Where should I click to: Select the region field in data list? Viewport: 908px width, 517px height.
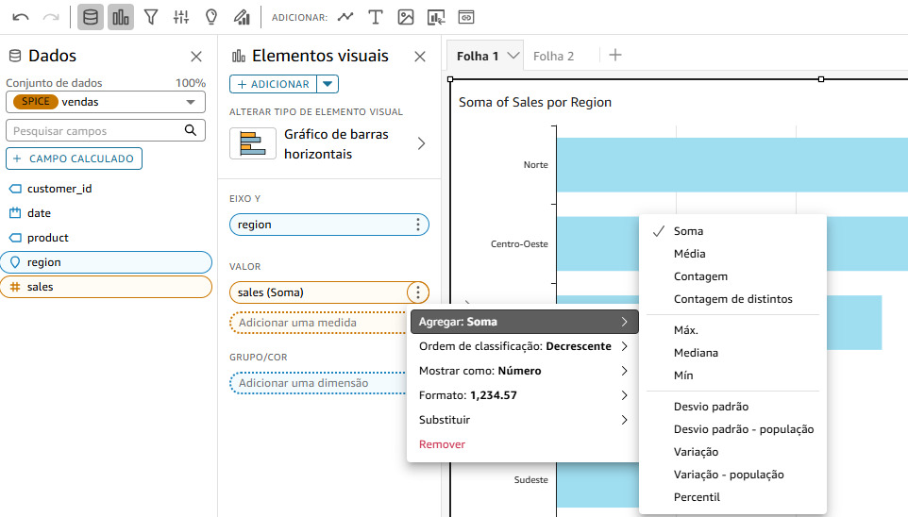[x=106, y=262]
